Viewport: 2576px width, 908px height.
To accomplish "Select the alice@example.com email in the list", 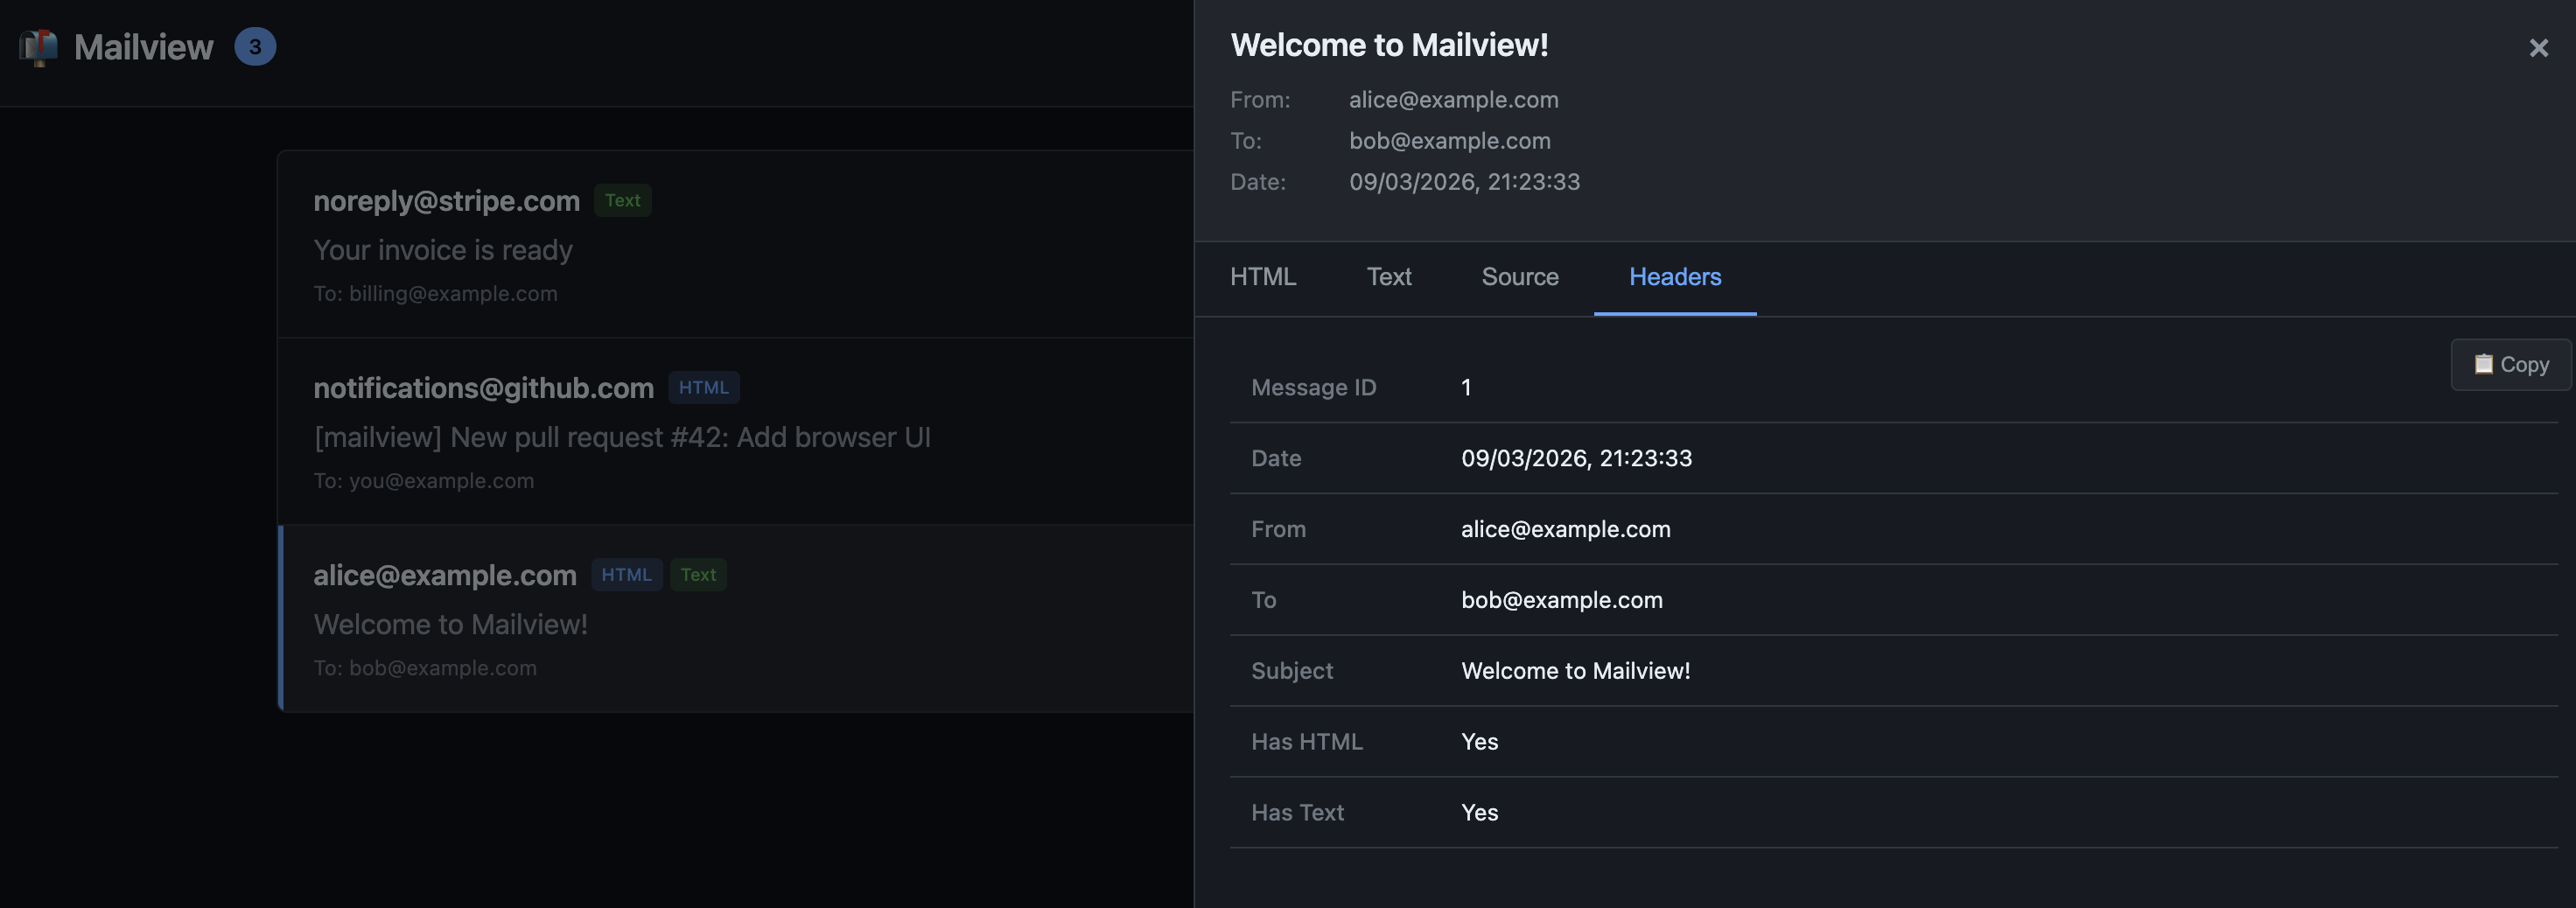I will (x=736, y=618).
